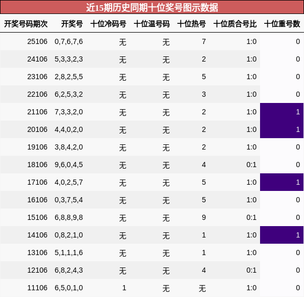Click hot number 9 in row 15106

(x=204, y=217)
